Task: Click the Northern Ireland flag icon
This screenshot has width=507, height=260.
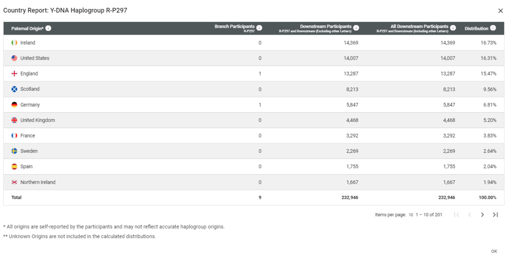Action: pos(14,182)
